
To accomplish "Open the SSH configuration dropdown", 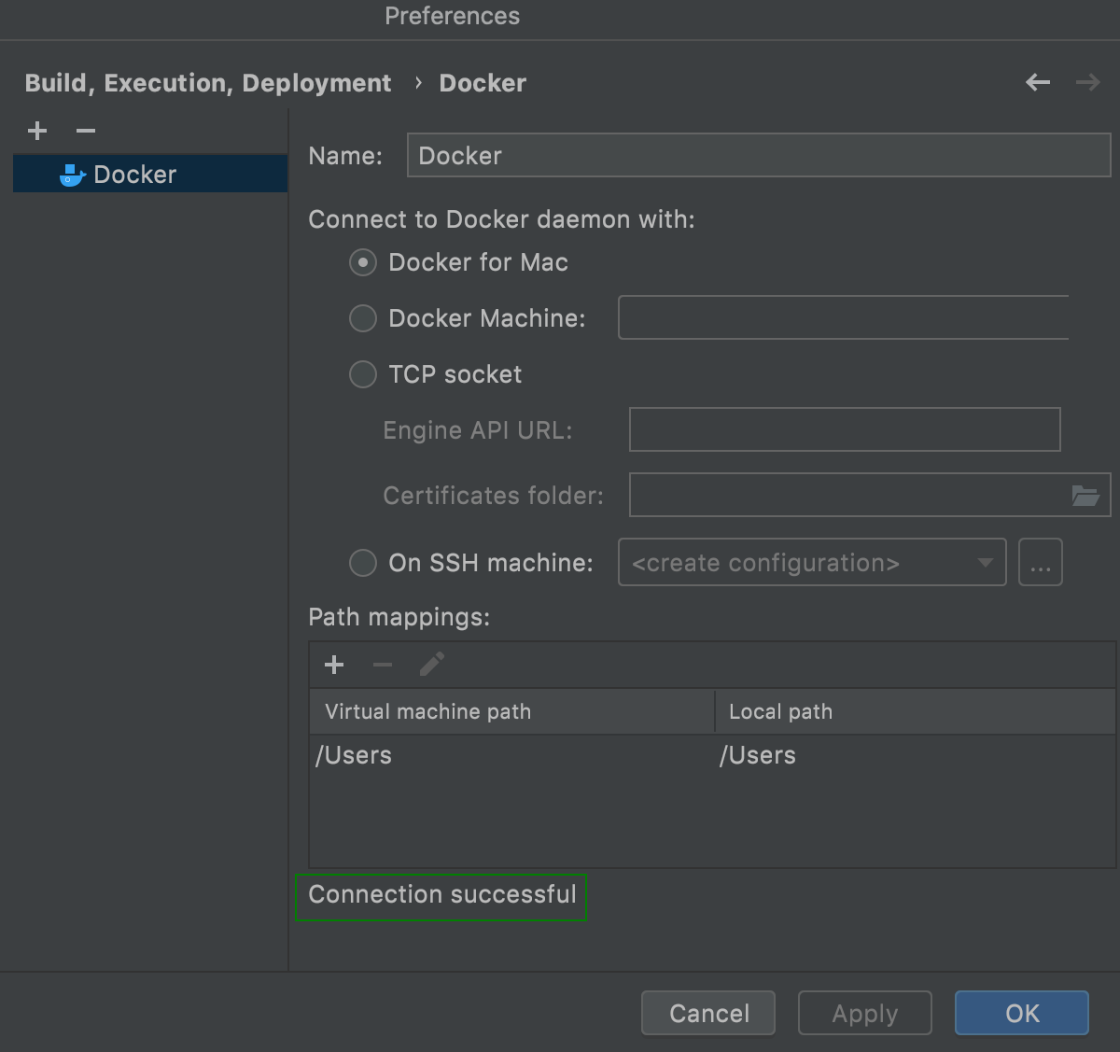I will coord(812,563).
